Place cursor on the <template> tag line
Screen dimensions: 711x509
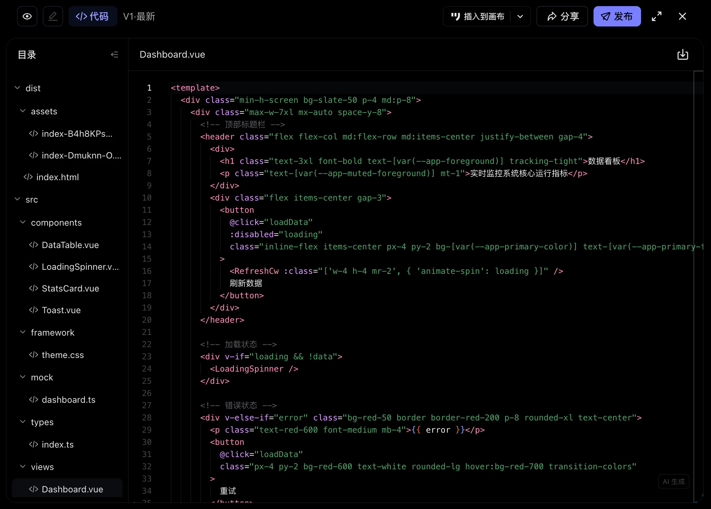pyautogui.click(x=195, y=88)
